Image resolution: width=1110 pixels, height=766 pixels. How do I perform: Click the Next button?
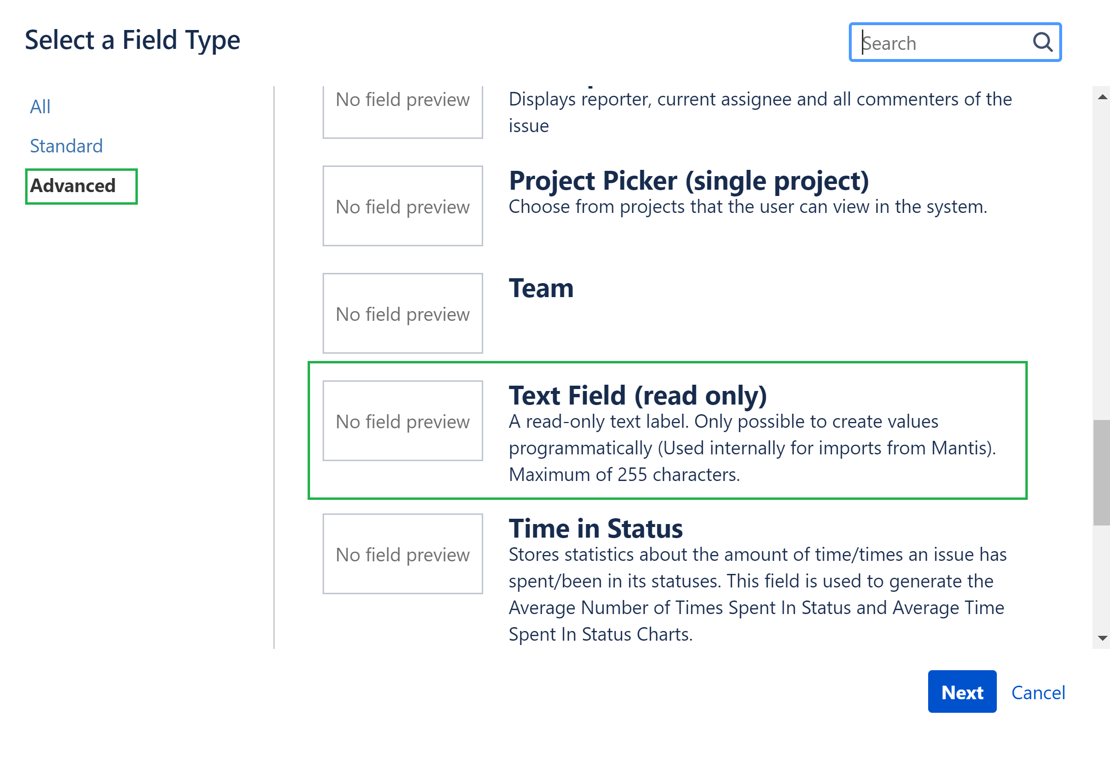click(962, 691)
